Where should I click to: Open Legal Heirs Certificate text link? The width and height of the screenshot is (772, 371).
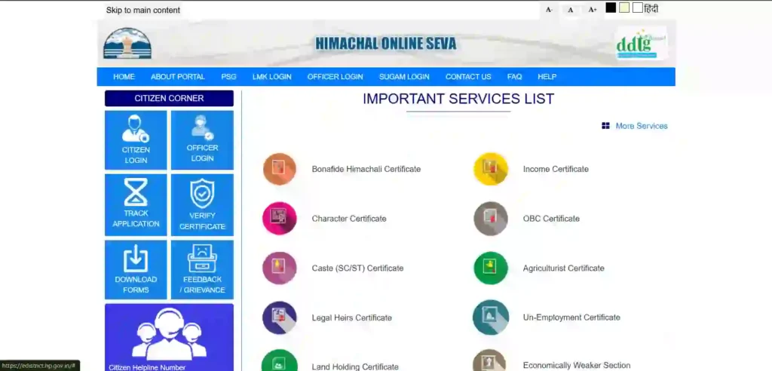point(351,317)
